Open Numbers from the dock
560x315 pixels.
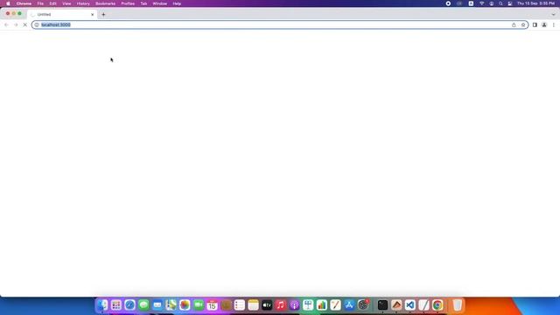(x=322, y=305)
